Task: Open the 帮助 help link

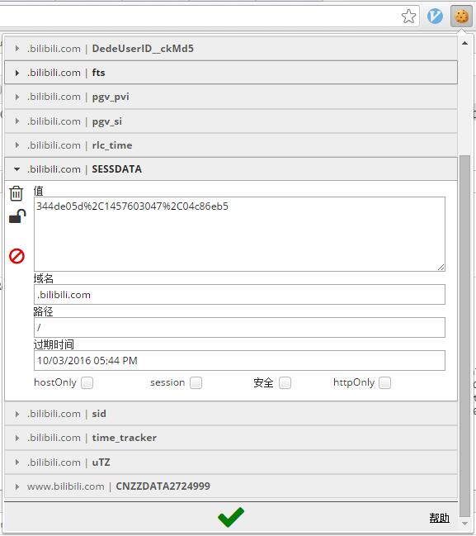Action: point(439,518)
